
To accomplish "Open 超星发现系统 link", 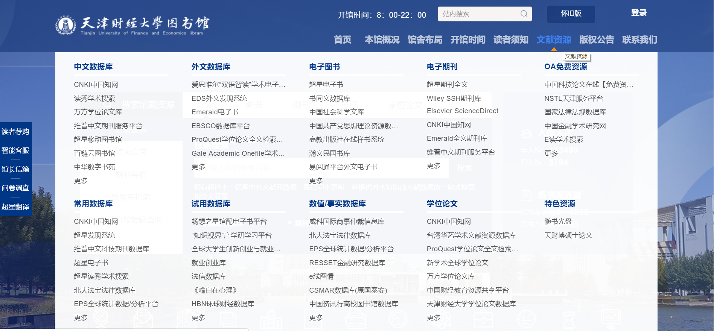I will click(x=94, y=235).
